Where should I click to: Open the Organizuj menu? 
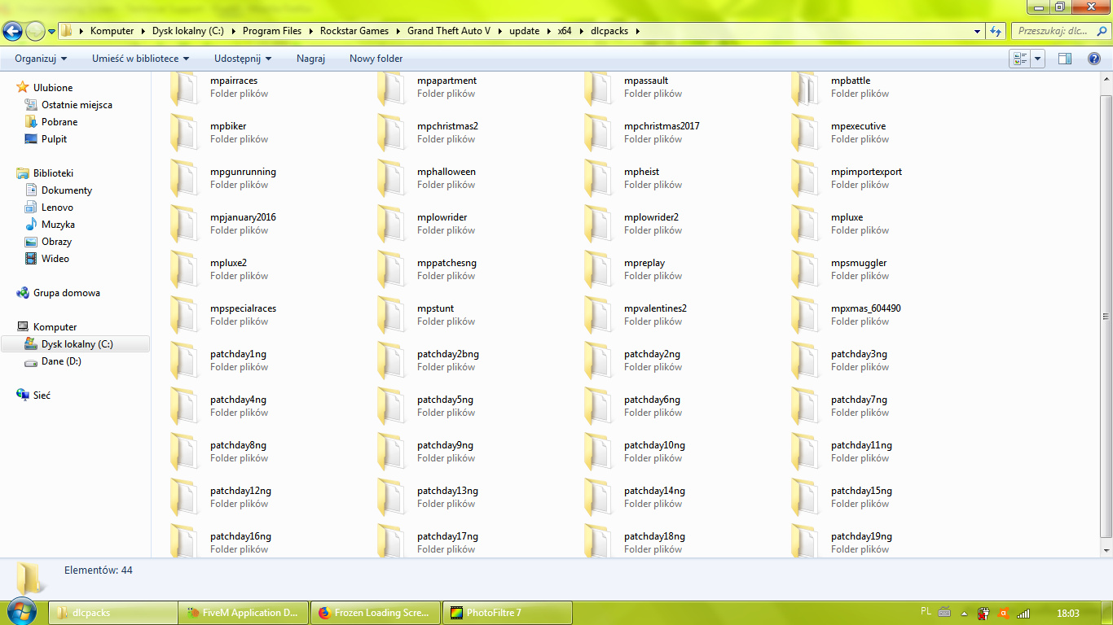point(41,59)
